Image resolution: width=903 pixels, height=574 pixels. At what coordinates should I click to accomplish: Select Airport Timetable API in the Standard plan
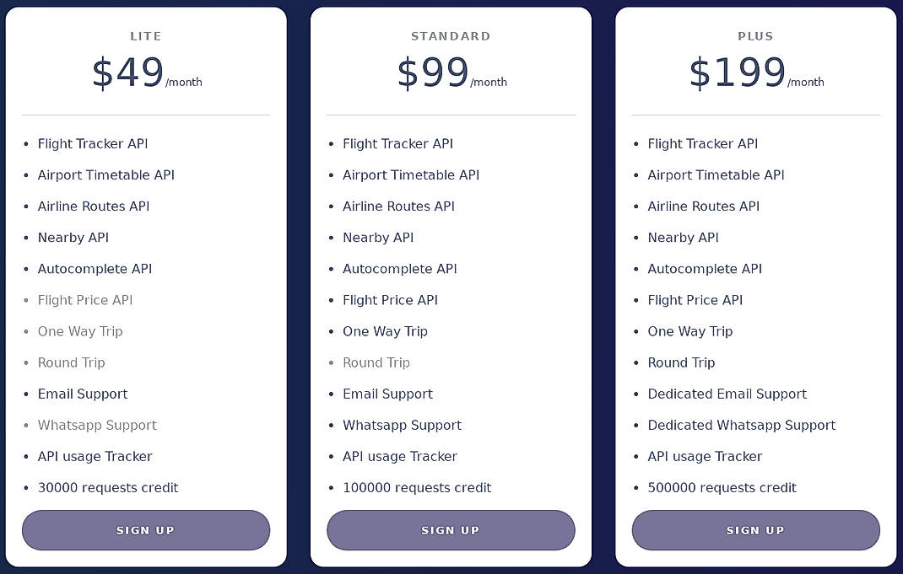pyautogui.click(x=411, y=174)
